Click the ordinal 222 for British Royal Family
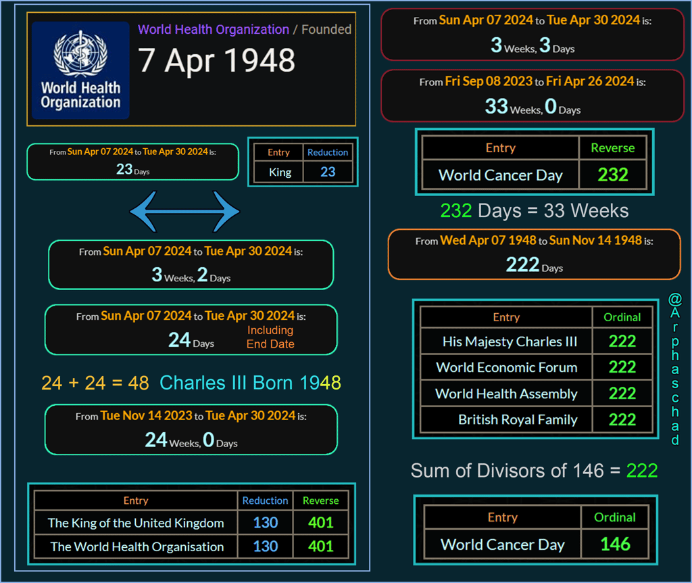Viewport: 692px width, 583px height. click(x=622, y=419)
